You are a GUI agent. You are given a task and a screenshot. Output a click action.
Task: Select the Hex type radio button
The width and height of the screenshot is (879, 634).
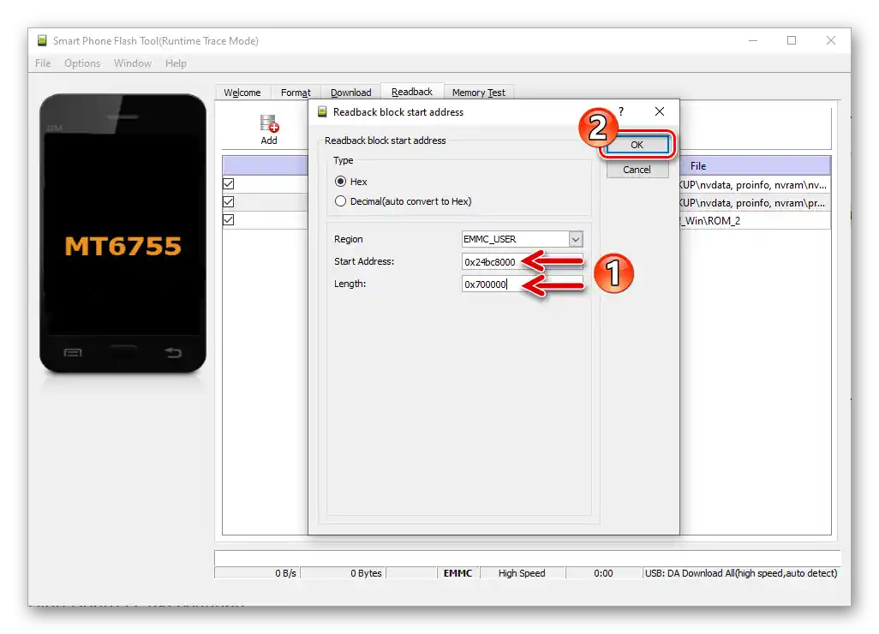point(339,181)
